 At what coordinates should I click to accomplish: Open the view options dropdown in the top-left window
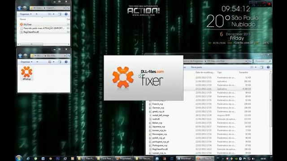(x=53, y=14)
